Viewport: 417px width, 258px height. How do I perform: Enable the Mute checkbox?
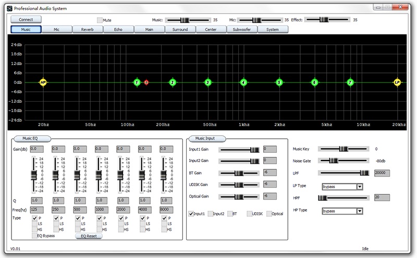[x=100, y=20]
